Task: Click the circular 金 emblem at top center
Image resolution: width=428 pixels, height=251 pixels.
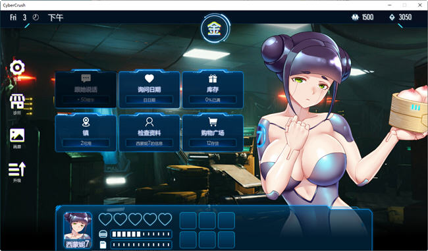Action: (214, 28)
